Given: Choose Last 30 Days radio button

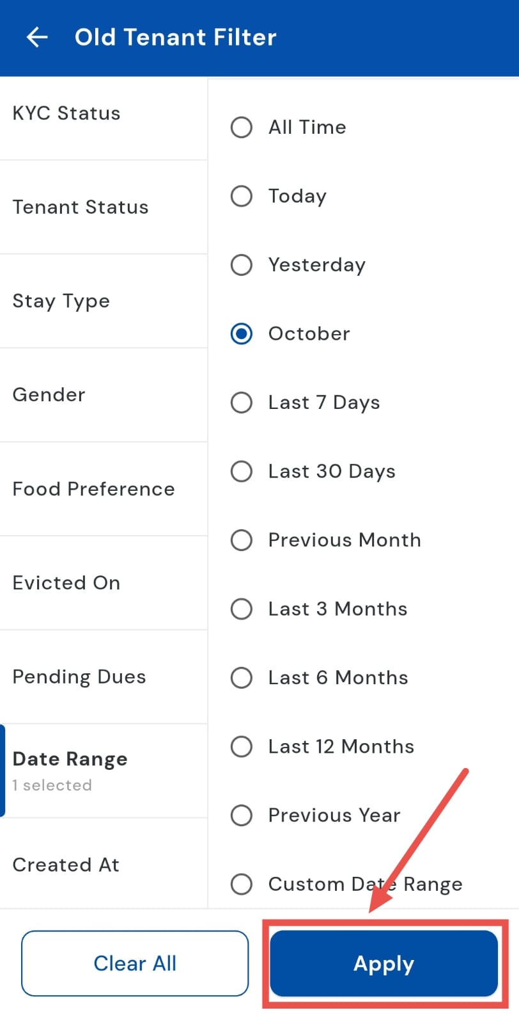Looking at the screenshot, I should tap(242, 472).
